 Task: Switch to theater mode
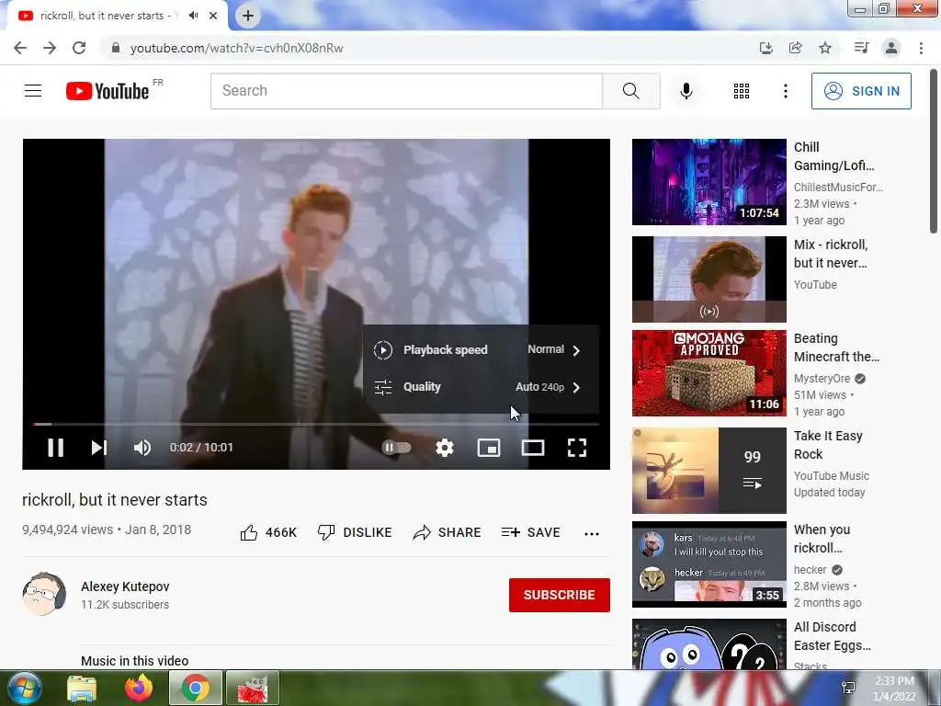(x=533, y=448)
